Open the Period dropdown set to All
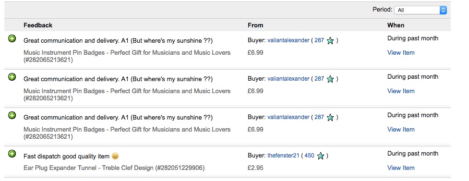This screenshot has height=181, width=469. [x=421, y=10]
